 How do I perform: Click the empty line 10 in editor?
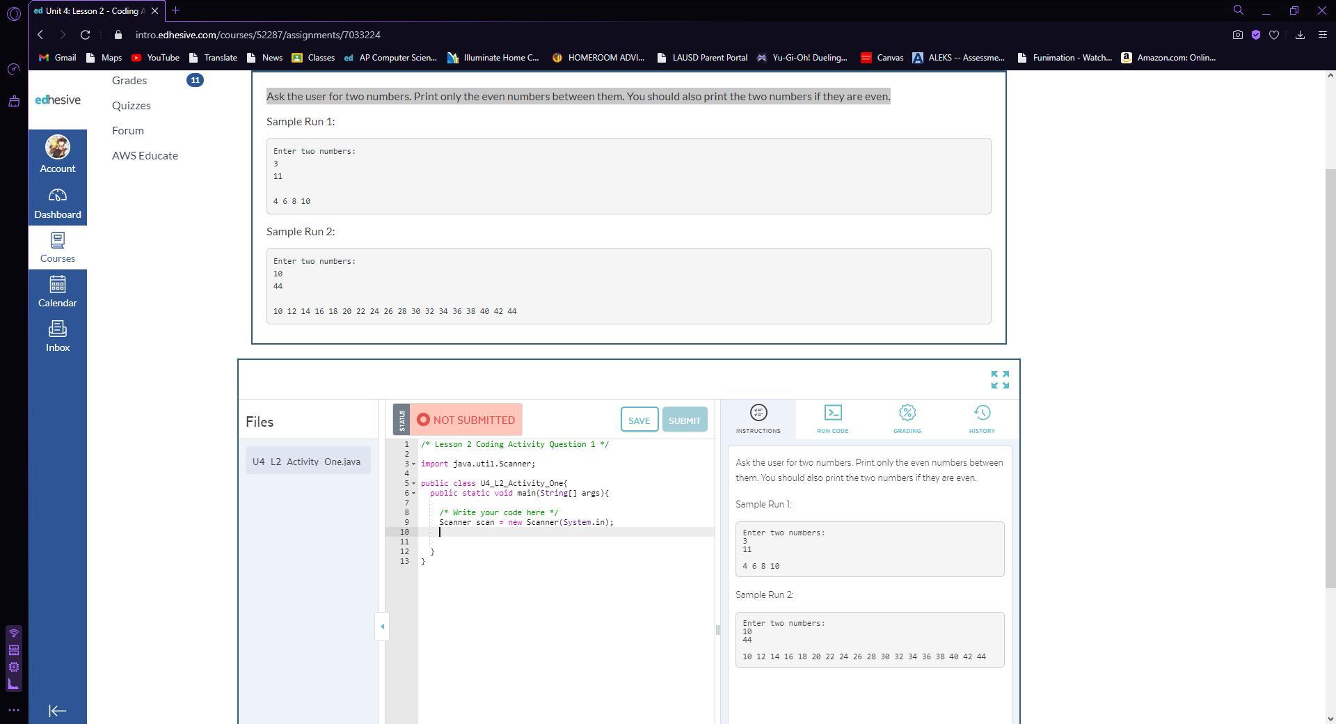[x=557, y=533]
